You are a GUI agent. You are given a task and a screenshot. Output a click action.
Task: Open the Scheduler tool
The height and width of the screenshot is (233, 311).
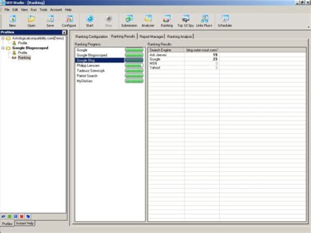(225, 21)
